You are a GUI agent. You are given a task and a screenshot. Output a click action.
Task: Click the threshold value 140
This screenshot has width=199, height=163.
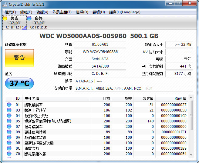tap(150, 121)
